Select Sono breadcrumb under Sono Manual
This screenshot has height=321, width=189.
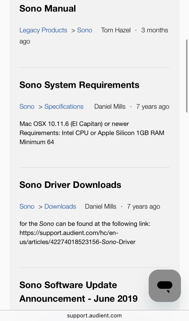point(84,30)
